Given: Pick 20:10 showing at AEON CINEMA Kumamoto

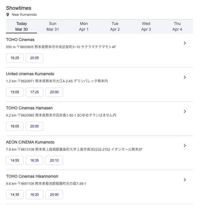Looking at the screenshot, I should point(54,160).
